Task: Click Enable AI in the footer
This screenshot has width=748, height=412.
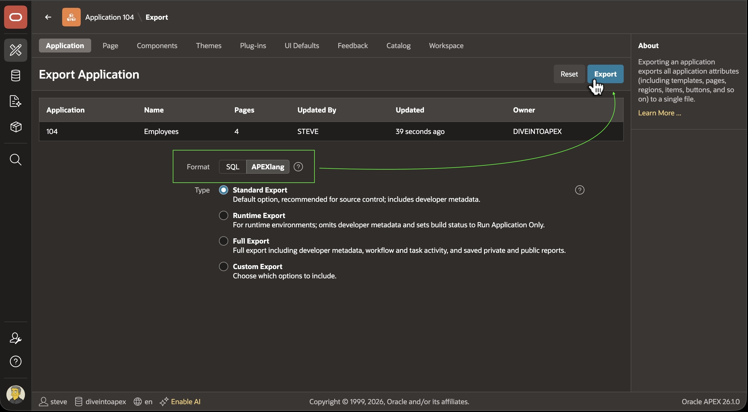Action: pyautogui.click(x=180, y=402)
